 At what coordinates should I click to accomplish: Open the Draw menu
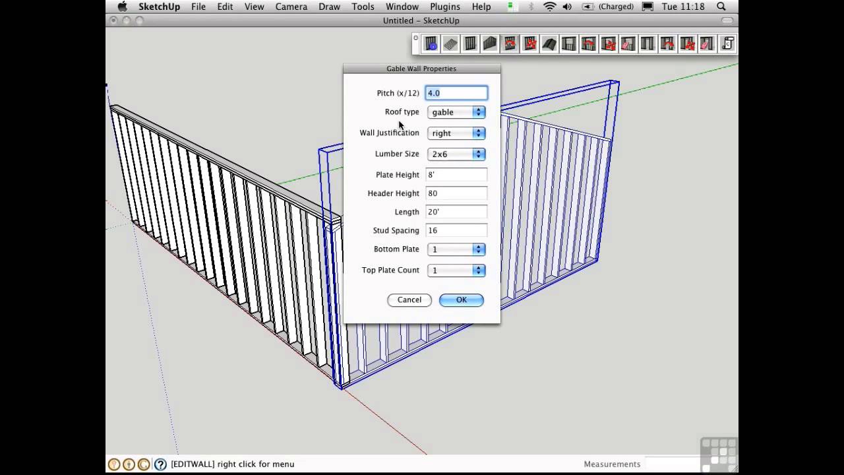coord(329,7)
